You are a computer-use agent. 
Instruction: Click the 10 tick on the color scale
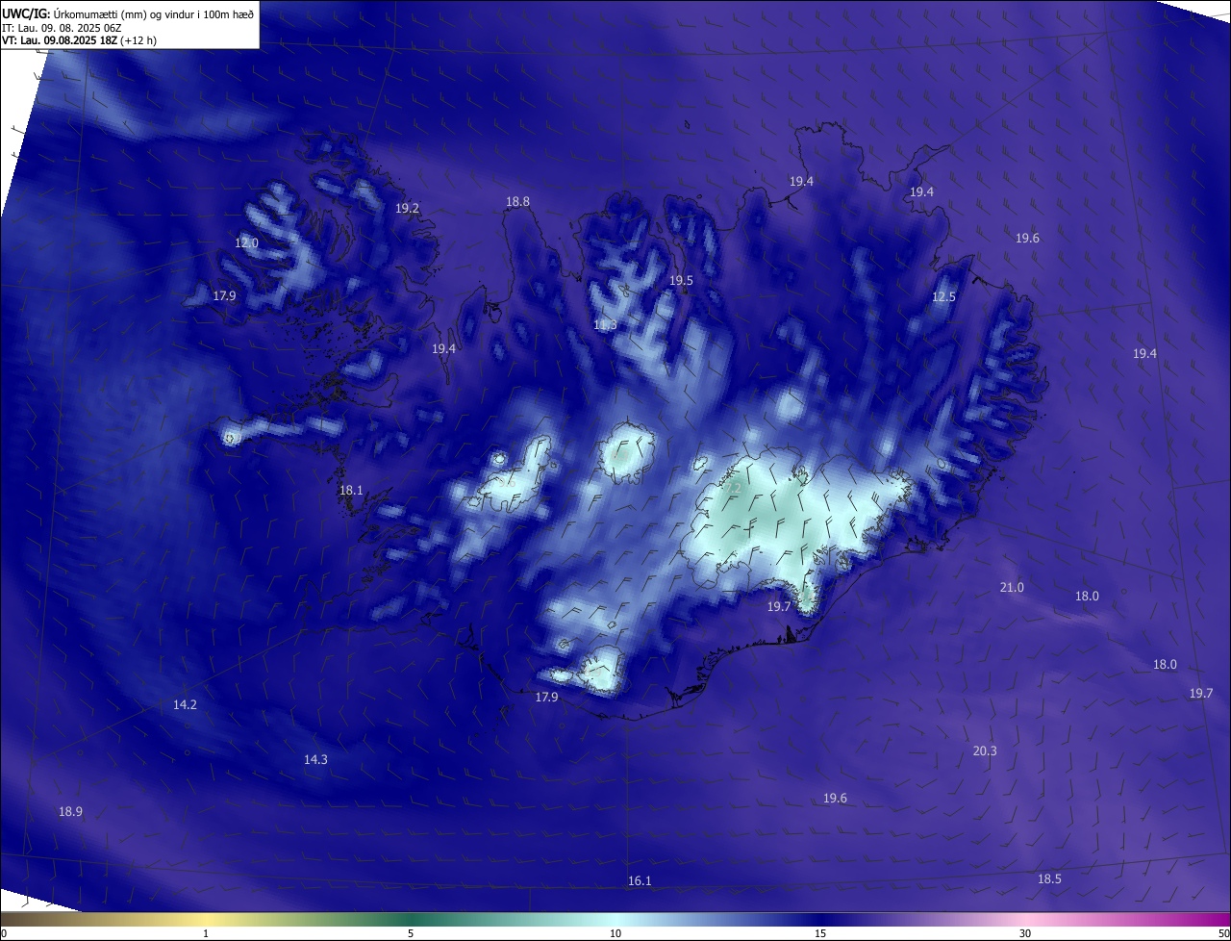(615, 933)
